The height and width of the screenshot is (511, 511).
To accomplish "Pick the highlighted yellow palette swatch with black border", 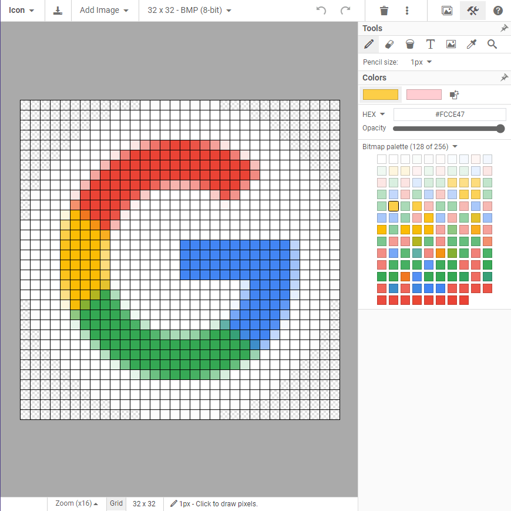I will [394, 206].
